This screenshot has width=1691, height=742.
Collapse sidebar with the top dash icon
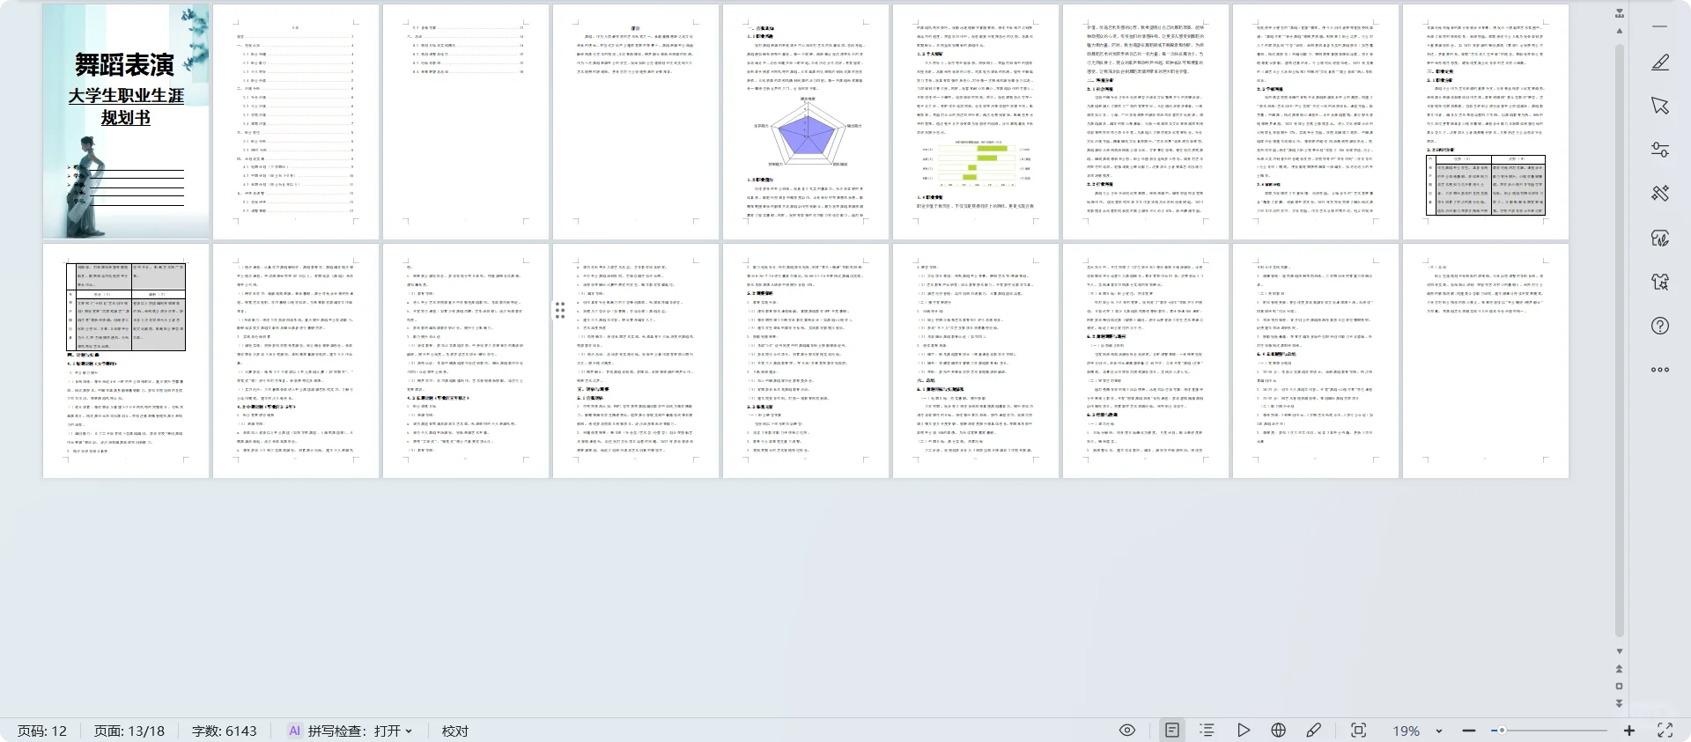click(x=1660, y=26)
